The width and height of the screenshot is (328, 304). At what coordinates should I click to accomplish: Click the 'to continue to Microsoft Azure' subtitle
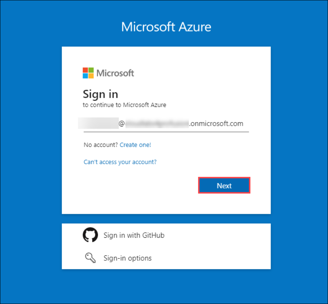coord(124,105)
